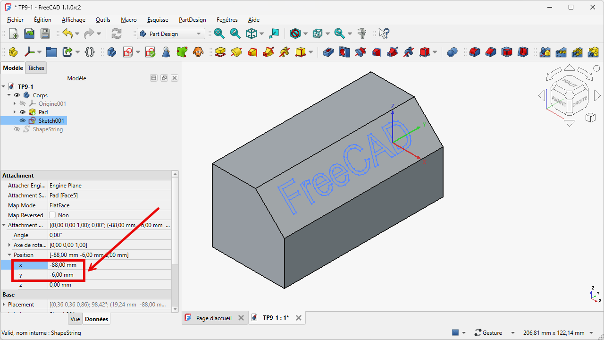Image resolution: width=604 pixels, height=340 pixels.
Task: Click the Refresh recompute icon
Action: (x=116, y=34)
